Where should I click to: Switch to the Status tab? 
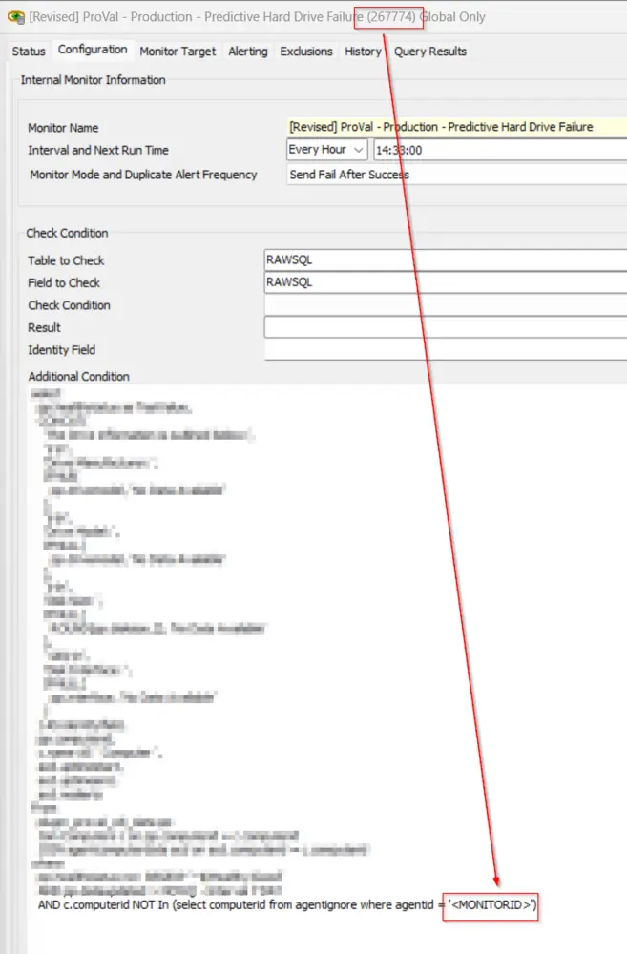click(29, 52)
